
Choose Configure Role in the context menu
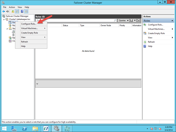click(28, 24)
